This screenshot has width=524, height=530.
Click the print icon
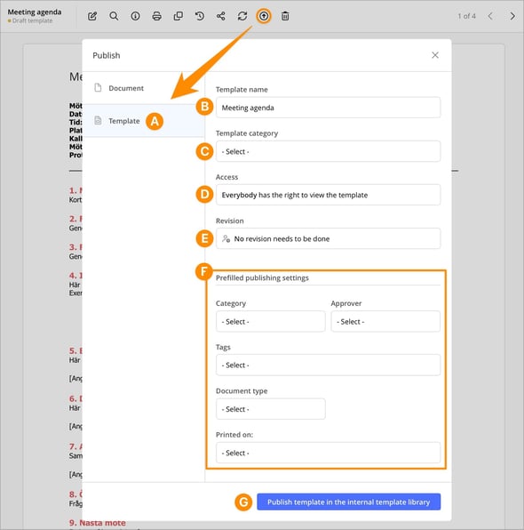pos(156,16)
